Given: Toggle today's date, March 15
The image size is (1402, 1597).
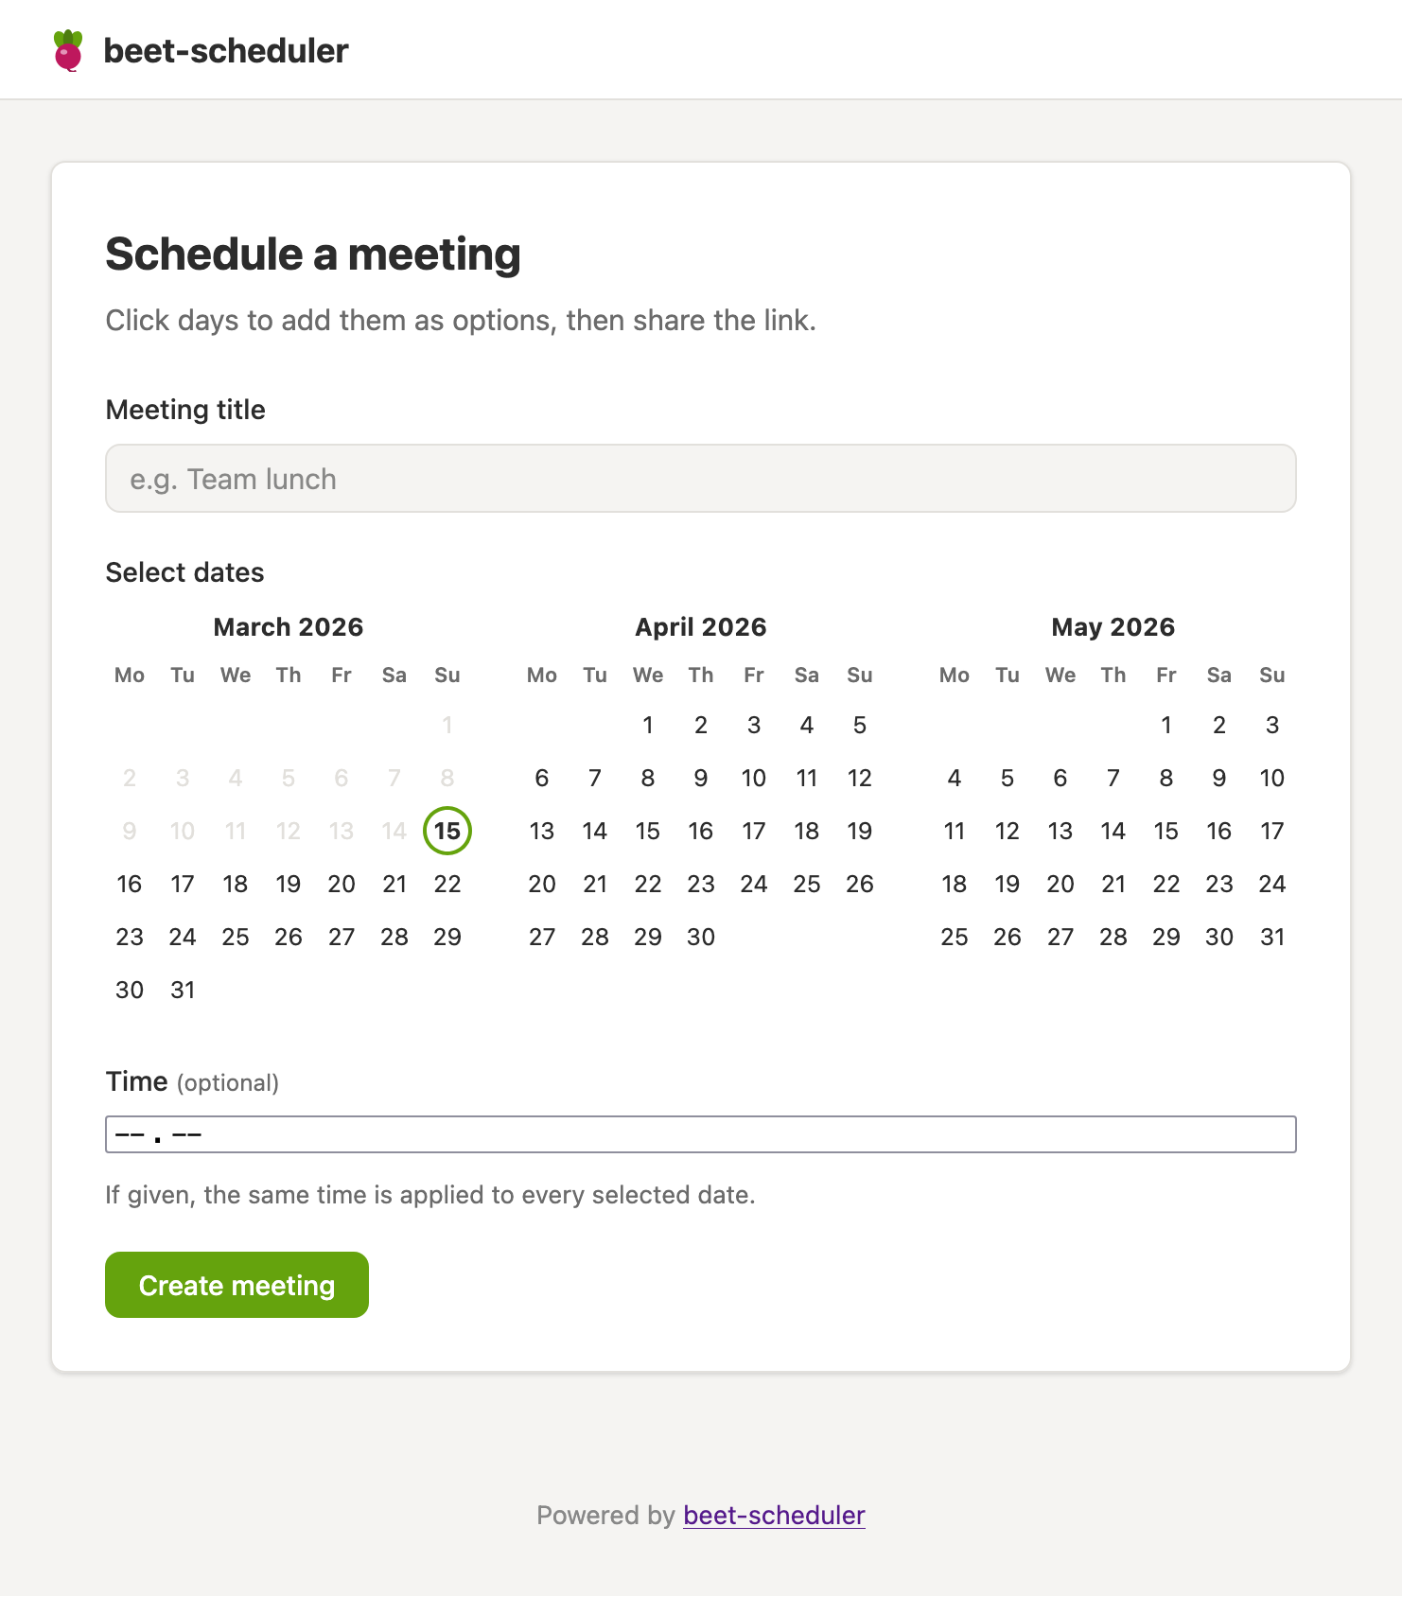Looking at the screenshot, I should [x=447, y=831].
